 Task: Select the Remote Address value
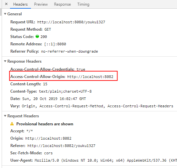pyautogui.click(x=55, y=44)
